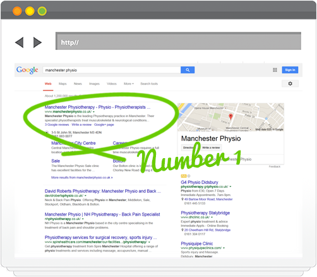317x277 pixels.
Task: Expand dropdown arrow beside davidrobertsphysio.co.uk
Action: click(85, 196)
